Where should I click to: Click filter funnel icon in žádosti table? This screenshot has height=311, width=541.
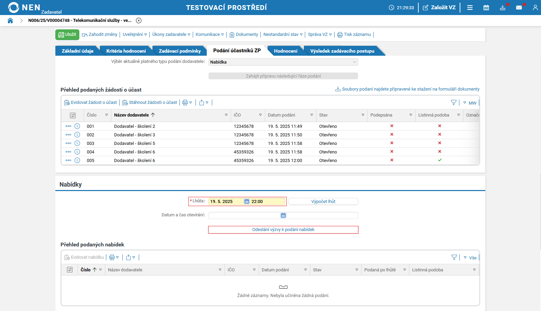pos(454,103)
